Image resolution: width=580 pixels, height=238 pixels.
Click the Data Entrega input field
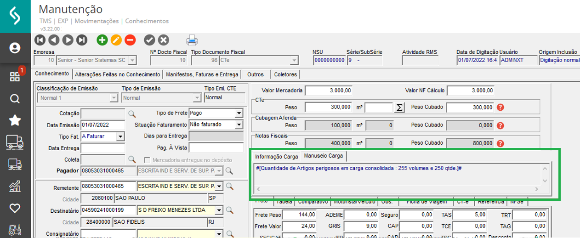coord(102,148)
